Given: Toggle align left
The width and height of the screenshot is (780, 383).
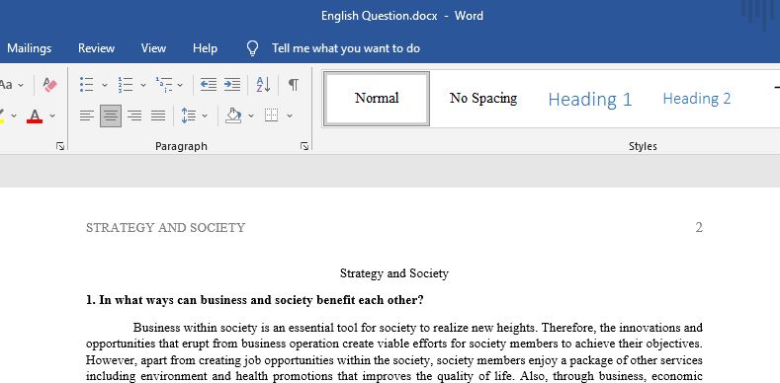Looking at the screenshot, I should point(87,115).
